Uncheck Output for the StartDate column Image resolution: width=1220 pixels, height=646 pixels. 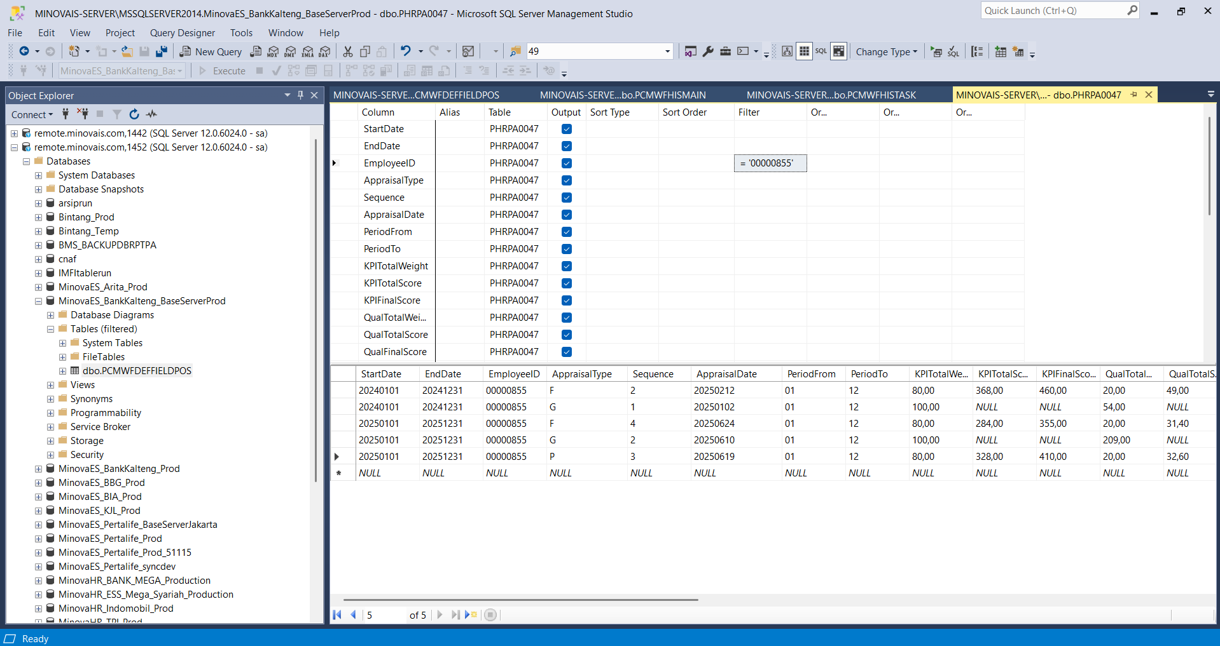point(567,129)
